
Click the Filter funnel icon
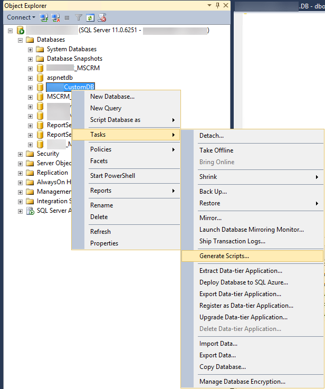point(79,17)
